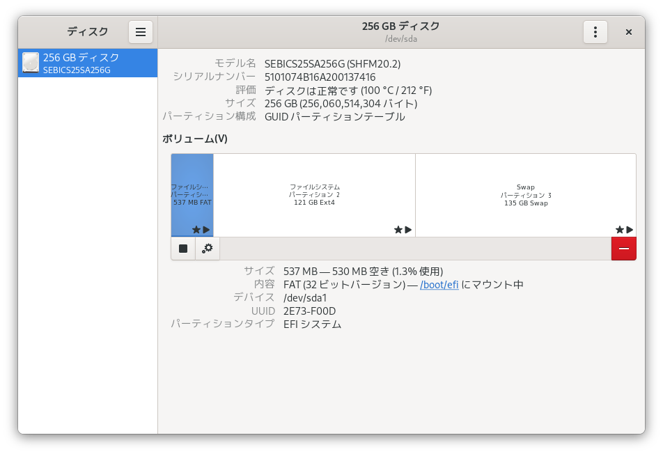Viewport: 663px width, 454px height.
Task: Delete selected partition with red minus button
Action: 624,249
